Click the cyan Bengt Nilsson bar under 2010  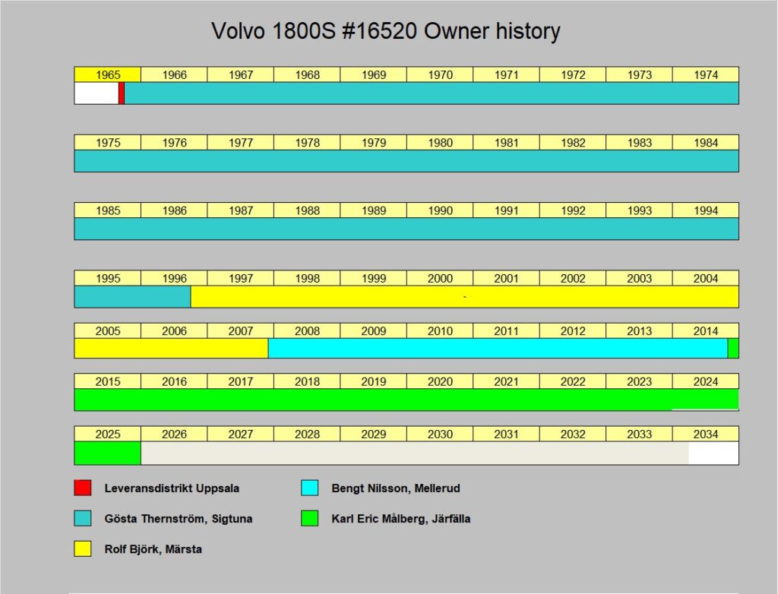click(440, 347)
